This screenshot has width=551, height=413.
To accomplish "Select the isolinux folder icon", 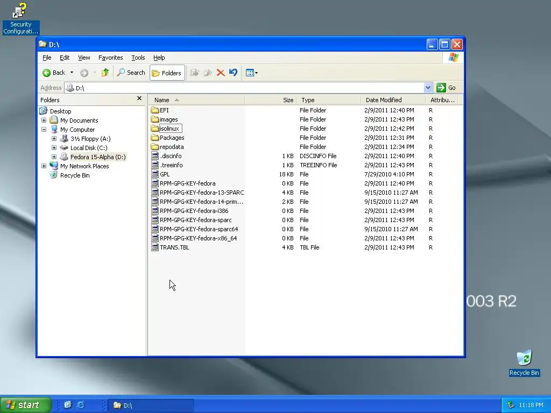I will point(155,129).
